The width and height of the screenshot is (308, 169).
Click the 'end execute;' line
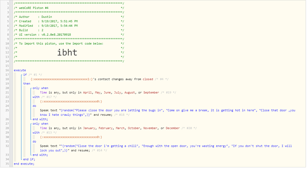coord(24,164)
